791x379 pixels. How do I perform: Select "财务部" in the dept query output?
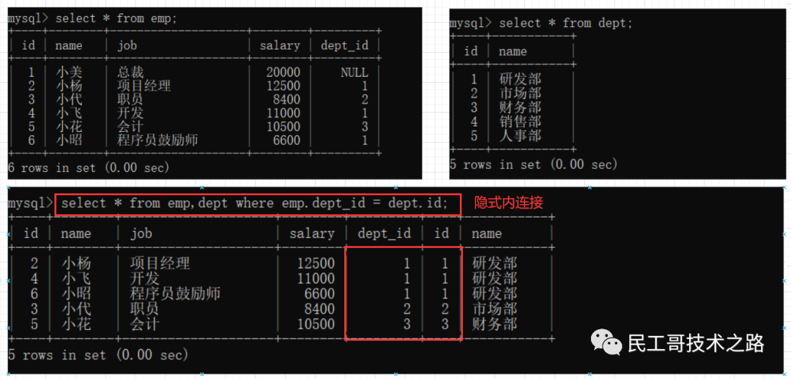pyautogui.click(x=519, y=108)
